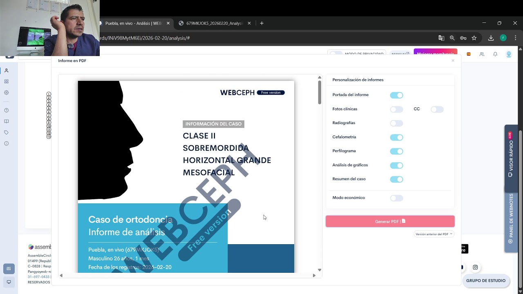Click the password key icon in address bar
Viewport: 523px width, 294px height.
(x=463, y=38)
